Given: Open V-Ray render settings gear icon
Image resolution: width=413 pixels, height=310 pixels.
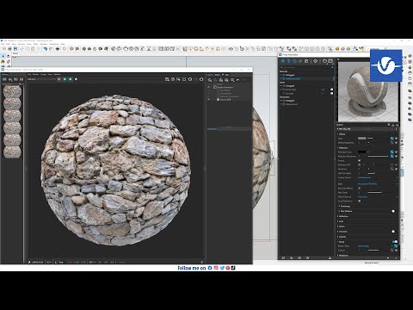Looking at the screenshot, I should tap(315, 61).
